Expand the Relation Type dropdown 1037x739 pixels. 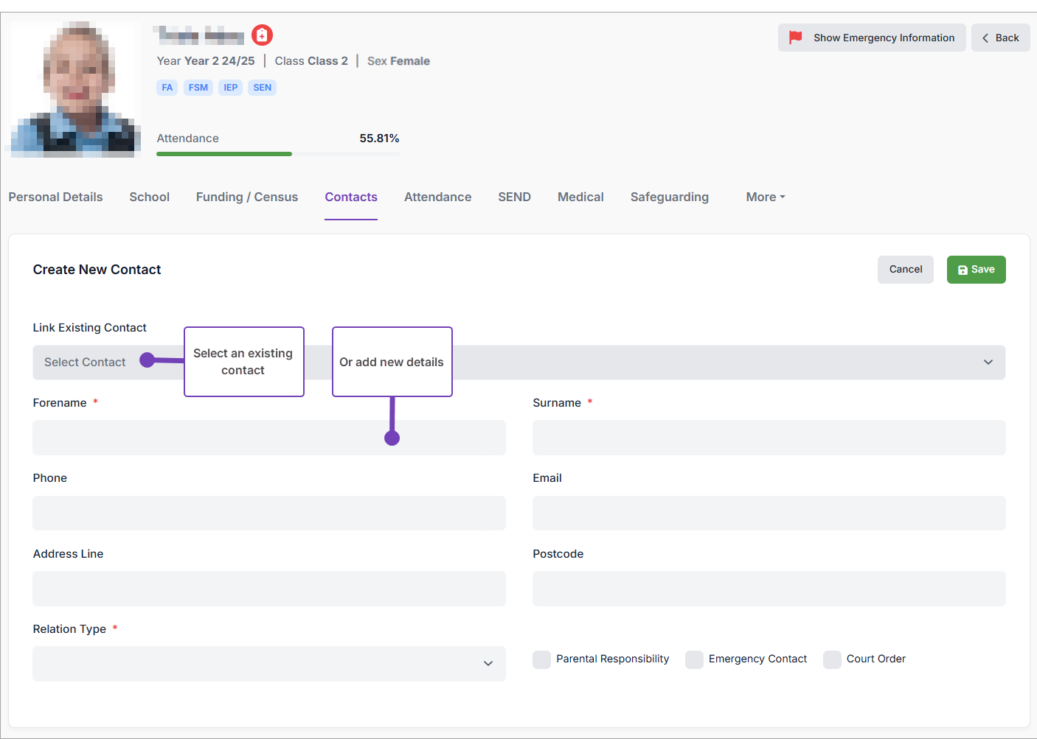(269, 664)
